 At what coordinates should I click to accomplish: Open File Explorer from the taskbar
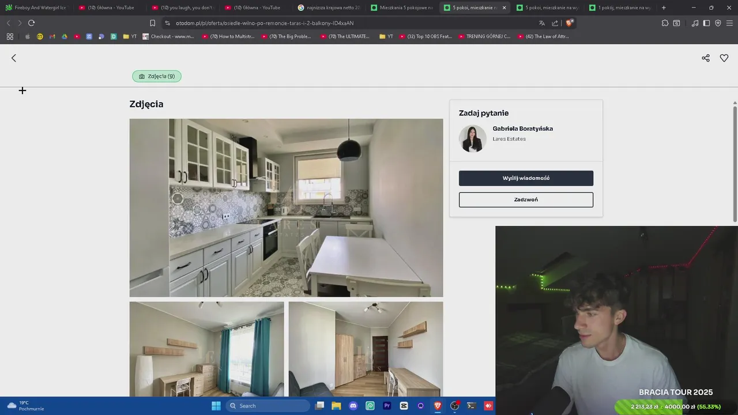point(336,406)
